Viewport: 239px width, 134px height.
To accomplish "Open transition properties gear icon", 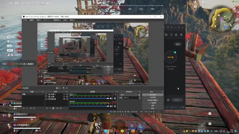I will click(x=139, y=95).
